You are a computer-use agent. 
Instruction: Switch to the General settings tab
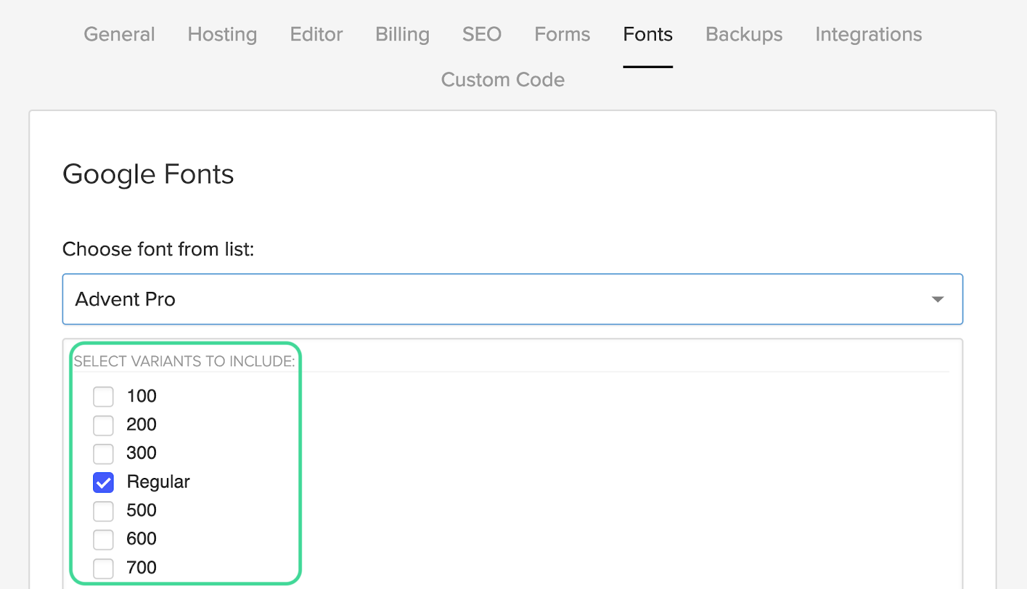coord(119,35)
